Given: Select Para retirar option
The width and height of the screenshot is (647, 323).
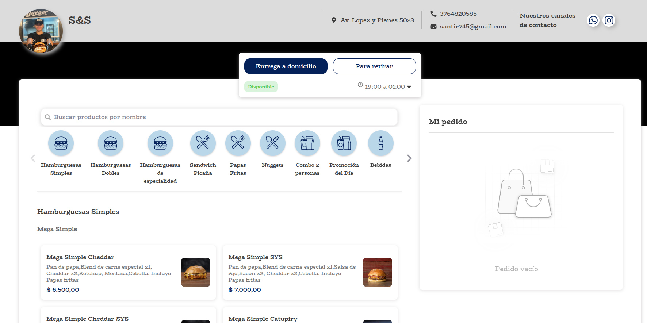Looking at the screenshot, I should pyautogui.click(x=374, y=66).
